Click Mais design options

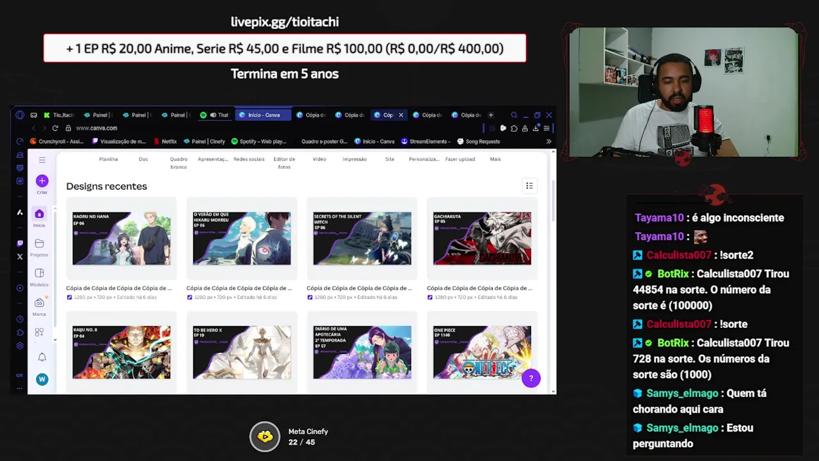[495, 159]
